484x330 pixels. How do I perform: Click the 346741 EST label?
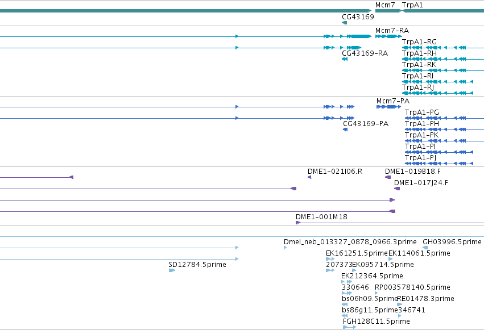[x=412, y=310]
